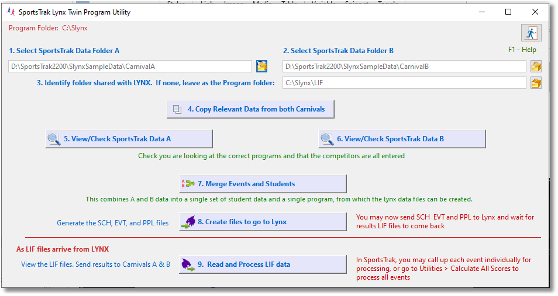558x296 pixels.
Task: Click Create files to go to Lynx
Action: click(x=263, y=222)
